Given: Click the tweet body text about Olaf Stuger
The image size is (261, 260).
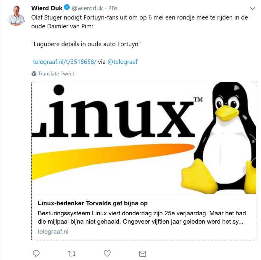Looking at the screenshot, I should [x=139, y=22].
